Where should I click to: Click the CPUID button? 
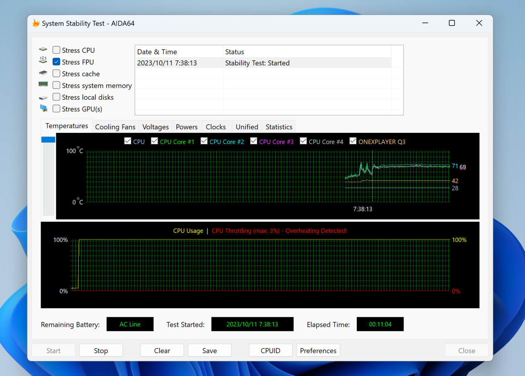[x=270, y=351]
